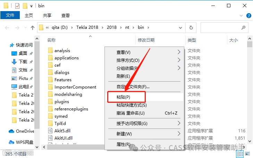Choose 刷新(E) from the context menu
This screenshot has height=158, width=253.
click(144, 76)
